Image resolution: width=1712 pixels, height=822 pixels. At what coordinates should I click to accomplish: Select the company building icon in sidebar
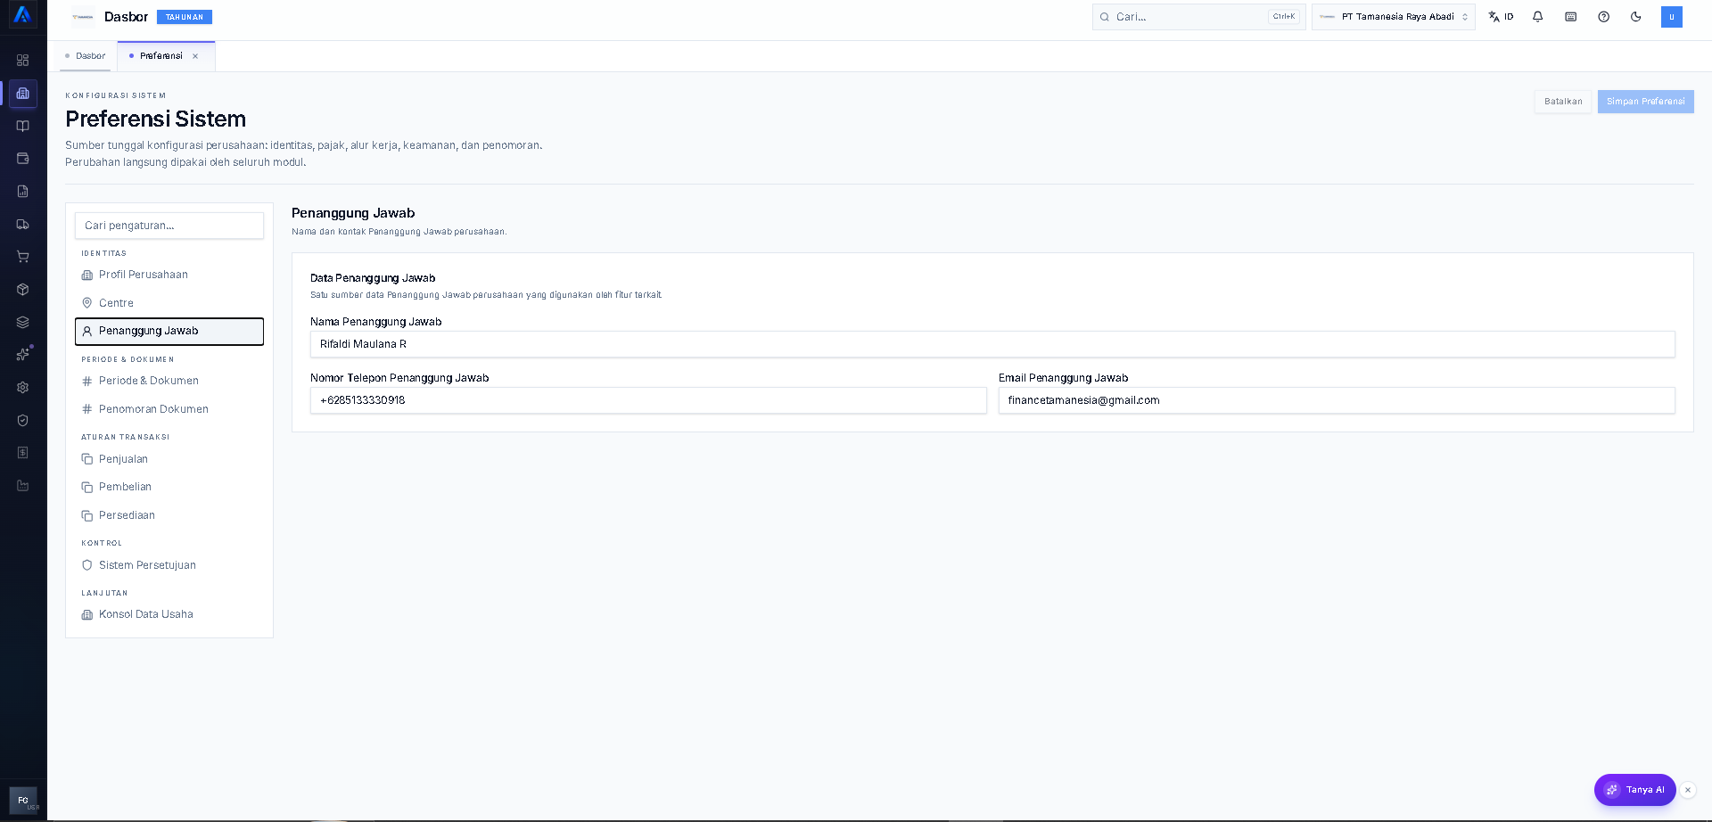coord(23,94)
